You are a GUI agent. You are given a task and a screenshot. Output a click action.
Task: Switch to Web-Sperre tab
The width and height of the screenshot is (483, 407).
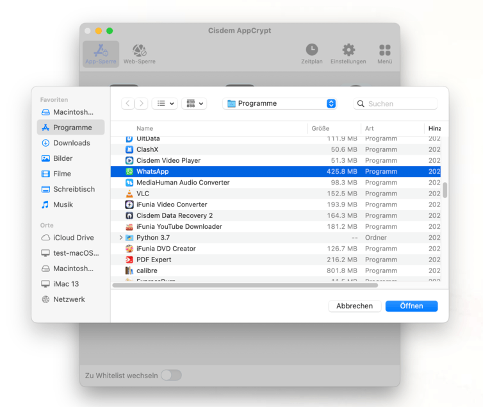click(x=139, y=54)
